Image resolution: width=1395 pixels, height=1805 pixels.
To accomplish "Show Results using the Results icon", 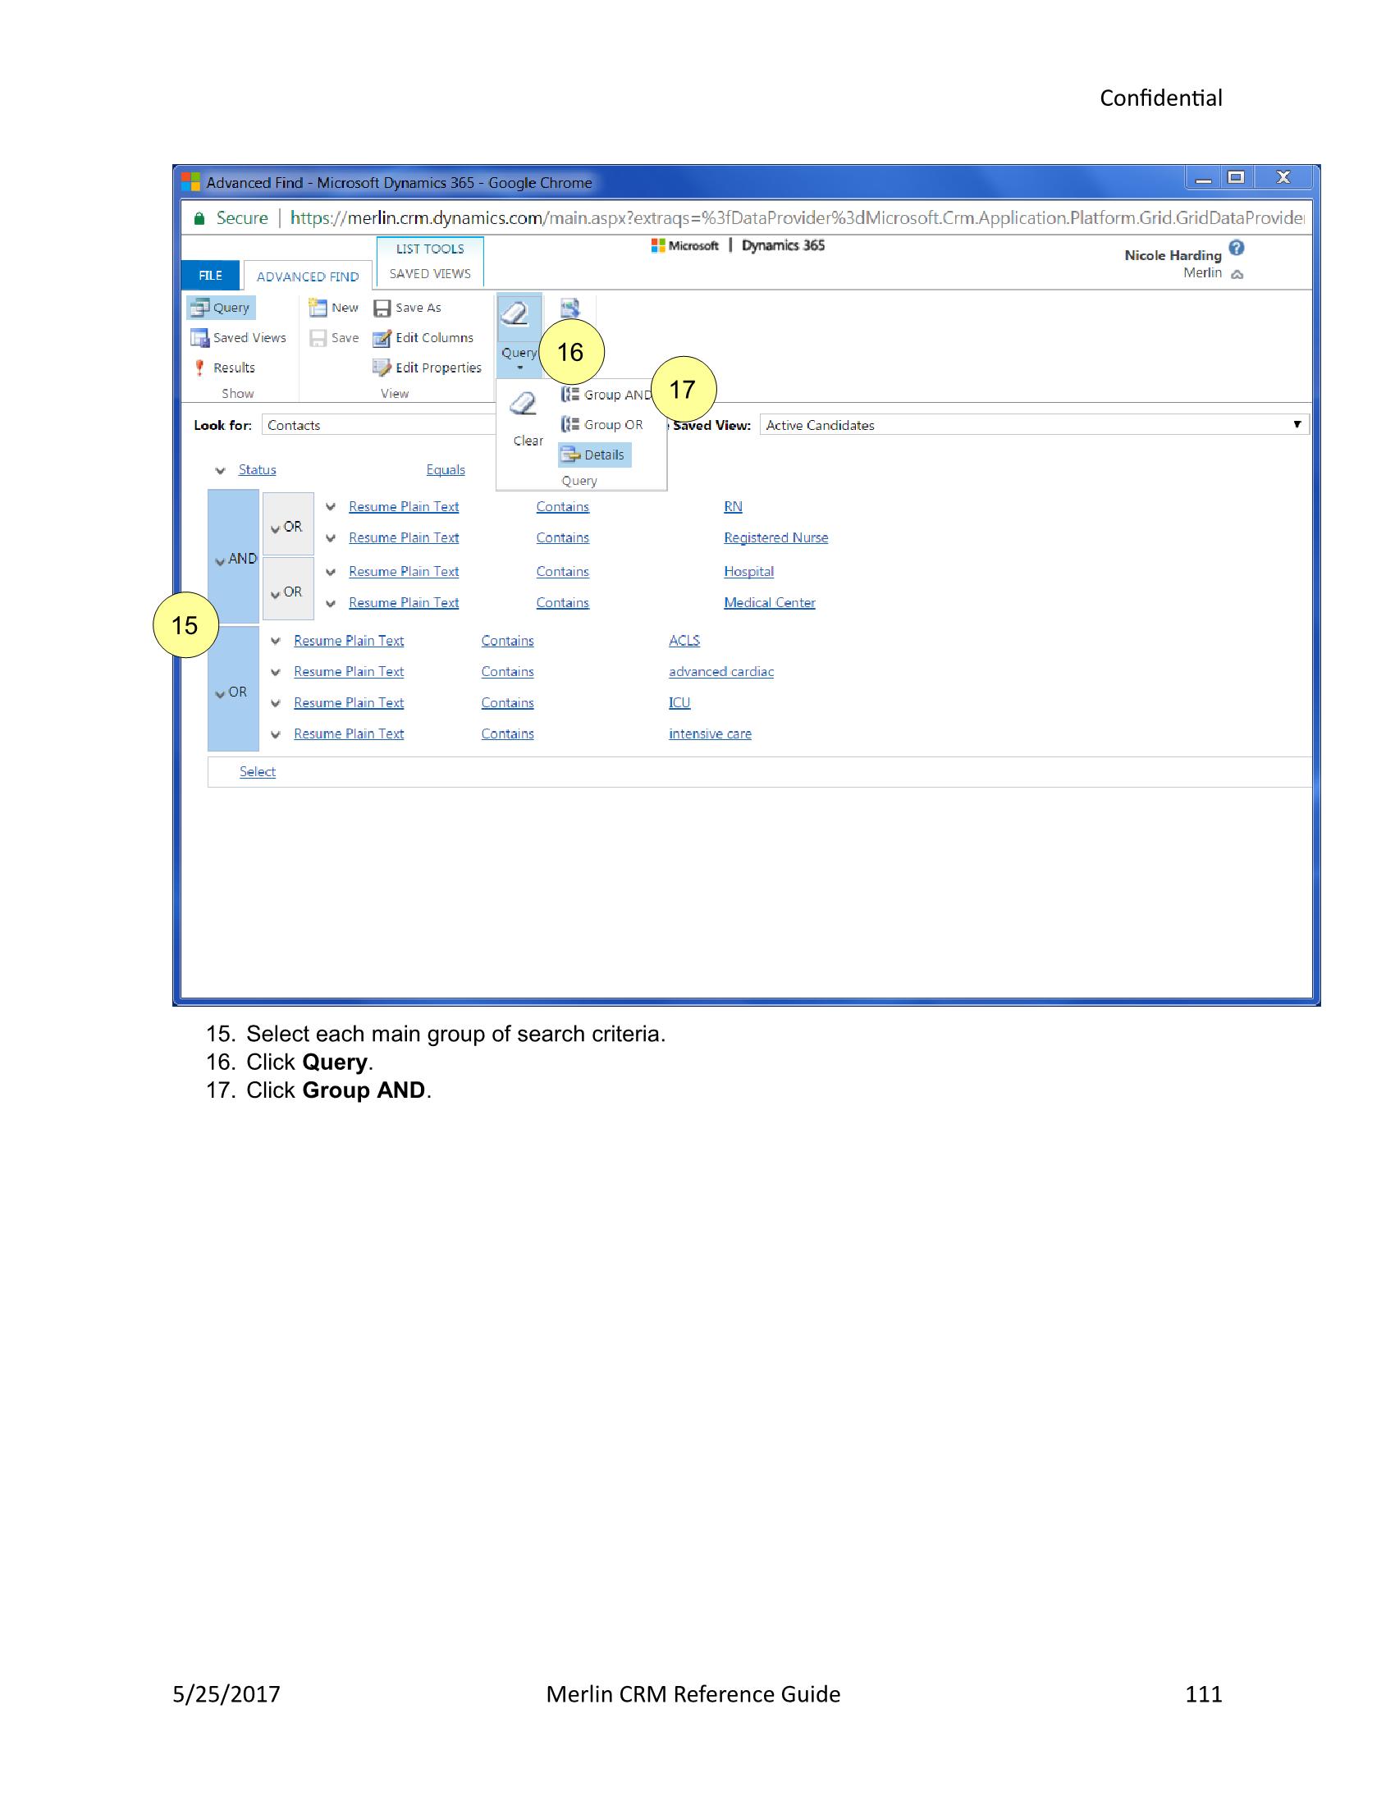I will [x=231, y=368].
